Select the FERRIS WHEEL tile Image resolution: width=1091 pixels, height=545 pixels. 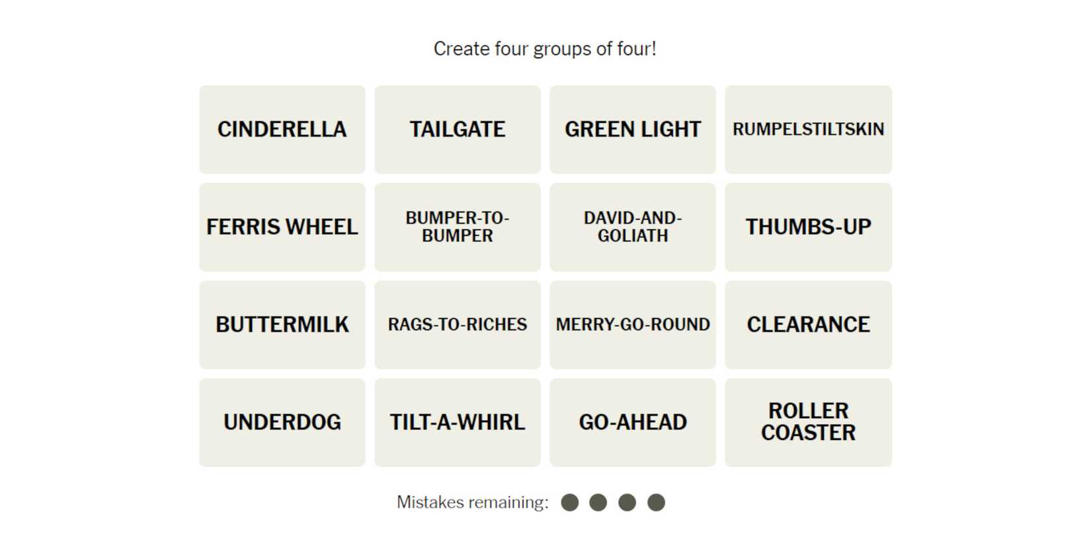(x=282, y=227)
